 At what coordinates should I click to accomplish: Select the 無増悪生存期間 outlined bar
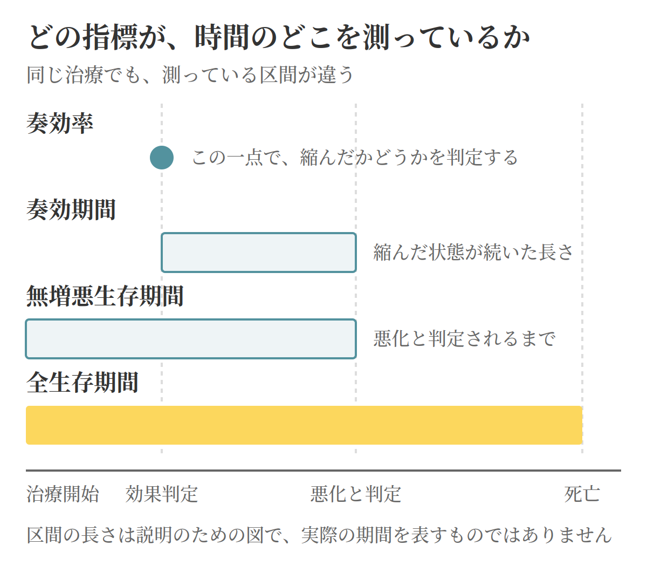191,339
